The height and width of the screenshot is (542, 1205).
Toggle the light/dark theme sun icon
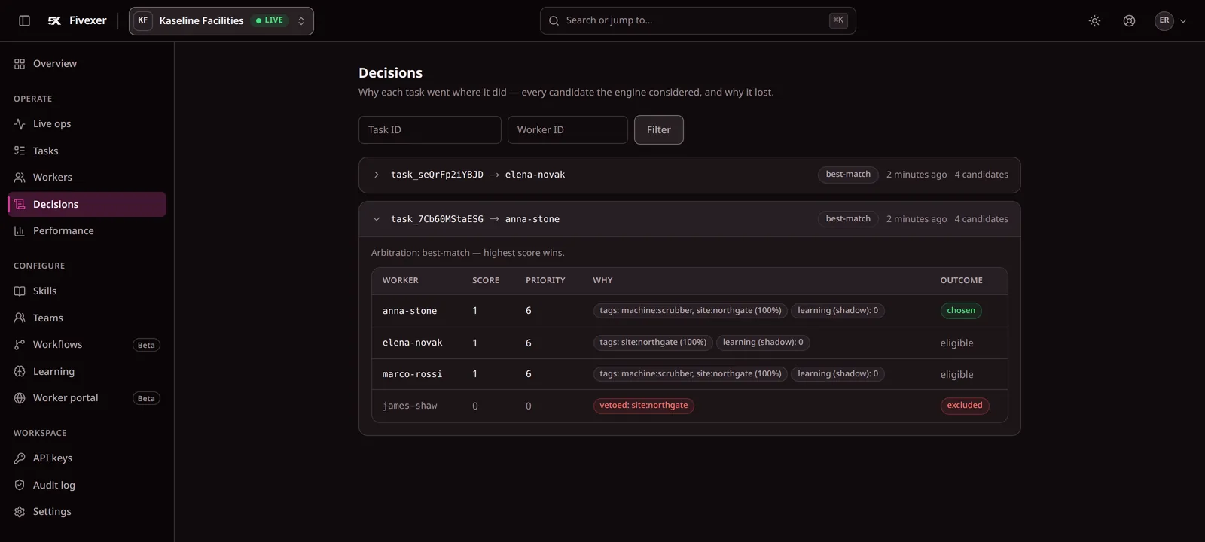point(1094,21)
